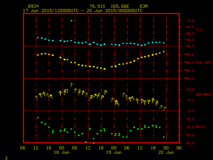The width and height of the screenshot is (213, 160).
Task: Click the date range title line
Action: 83,10
